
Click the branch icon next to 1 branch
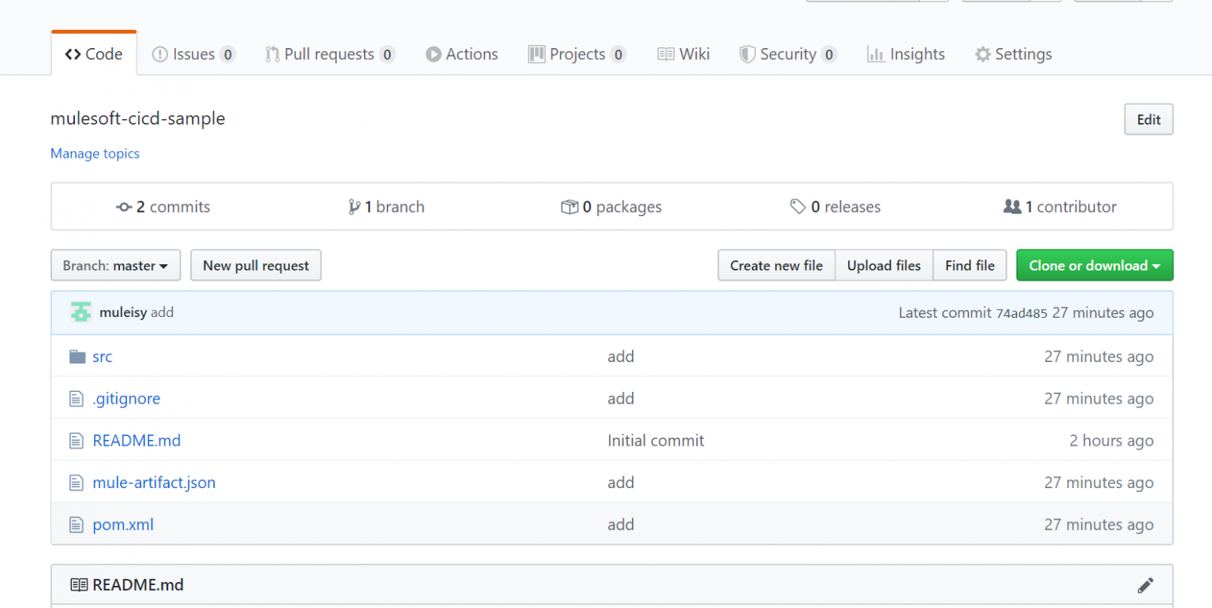pos(356,206)
